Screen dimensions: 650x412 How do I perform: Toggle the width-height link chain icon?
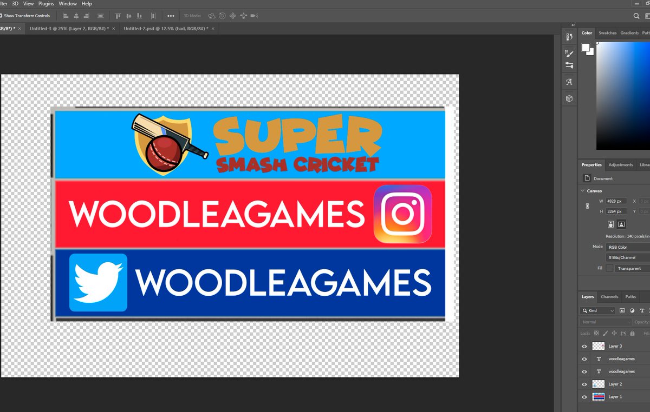tap(587, 206)
